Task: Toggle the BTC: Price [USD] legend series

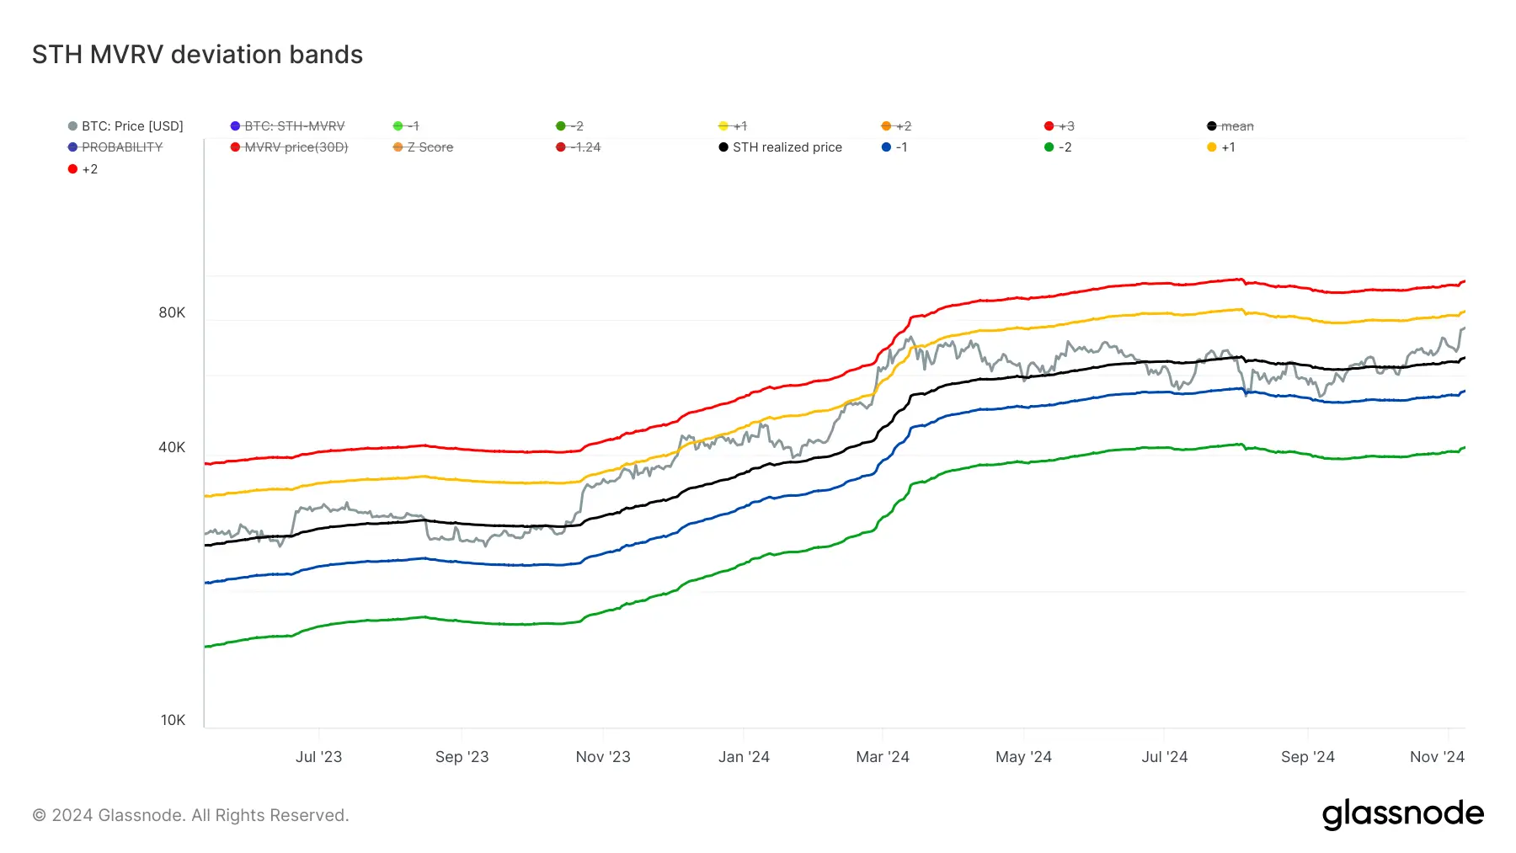Action: click(x=125, y=126)
